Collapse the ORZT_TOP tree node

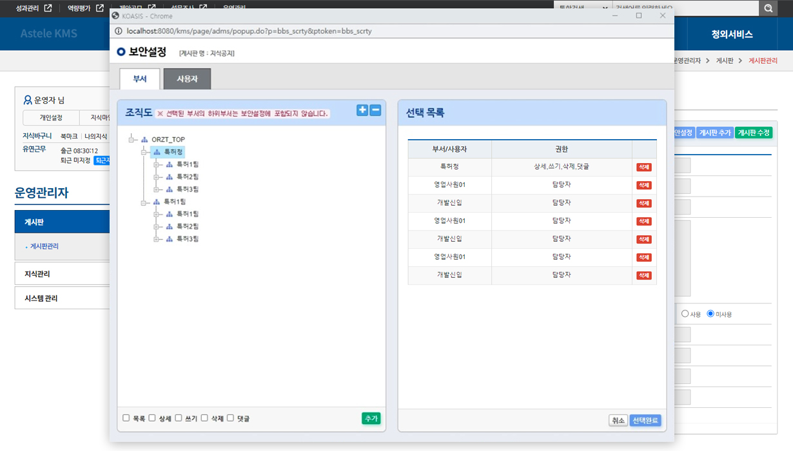coord(132,140)
